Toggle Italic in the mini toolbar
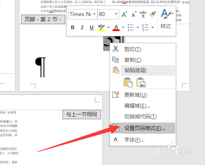The image size is (205, 165). click(x=82, y=27)
